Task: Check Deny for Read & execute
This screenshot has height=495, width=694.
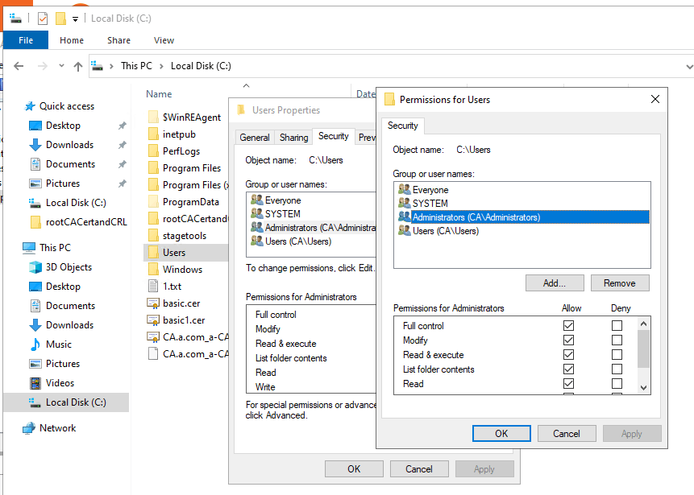Action: (x=617, y=355)
